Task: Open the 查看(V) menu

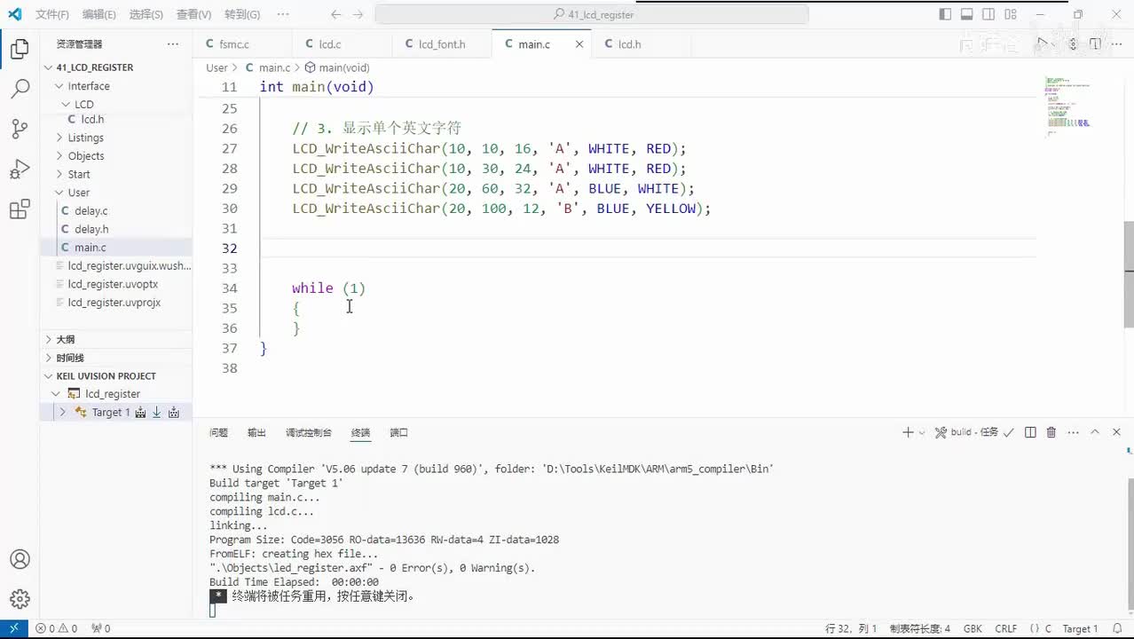Action: coord(193,14)
